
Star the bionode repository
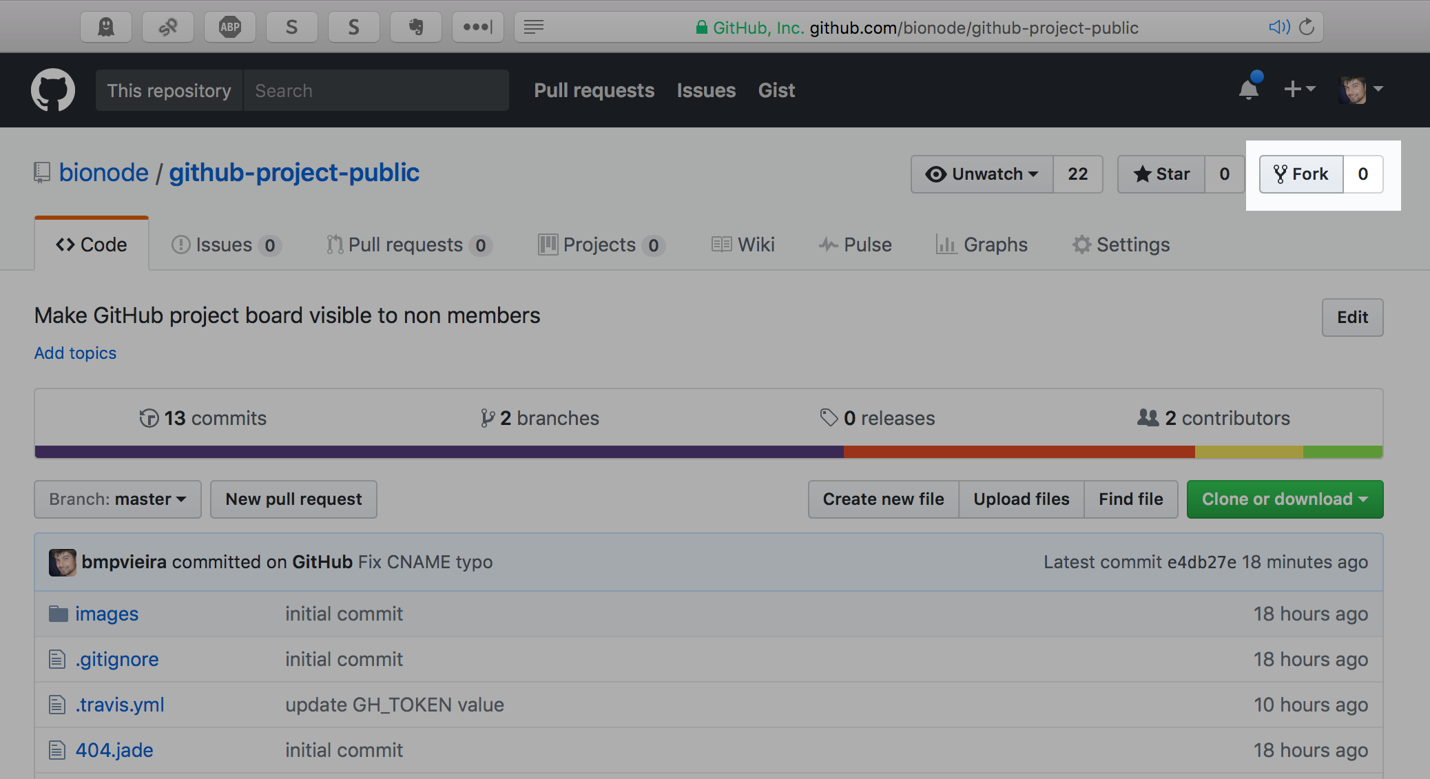1161,174
